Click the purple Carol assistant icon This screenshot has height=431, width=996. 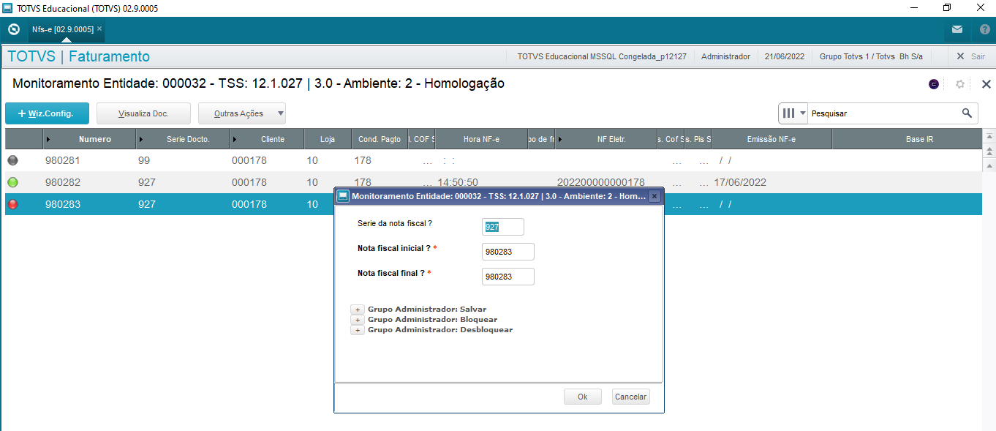[934, 84]
